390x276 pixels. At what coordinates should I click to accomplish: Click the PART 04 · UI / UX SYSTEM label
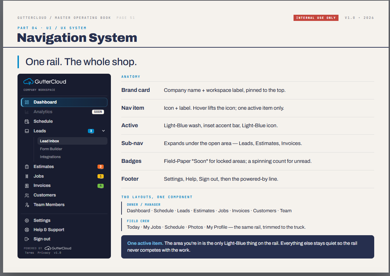coord(52,28)
